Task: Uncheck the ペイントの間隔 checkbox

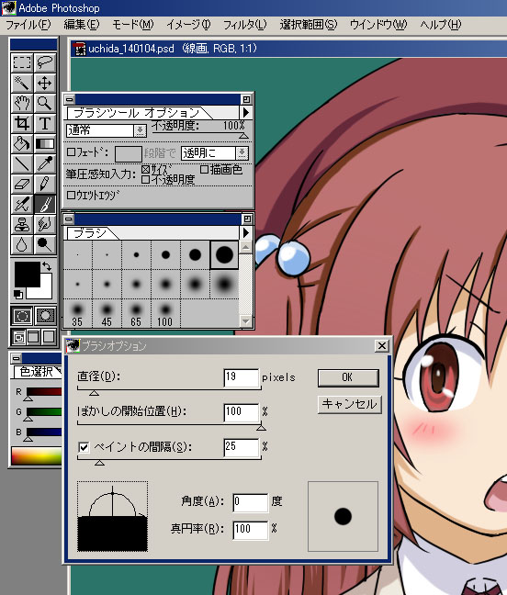Action: (x=84, y=447)
